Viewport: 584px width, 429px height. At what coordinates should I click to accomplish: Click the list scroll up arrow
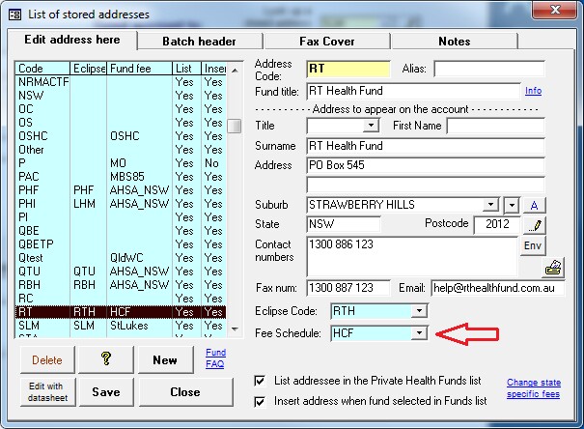click(235, 71)
